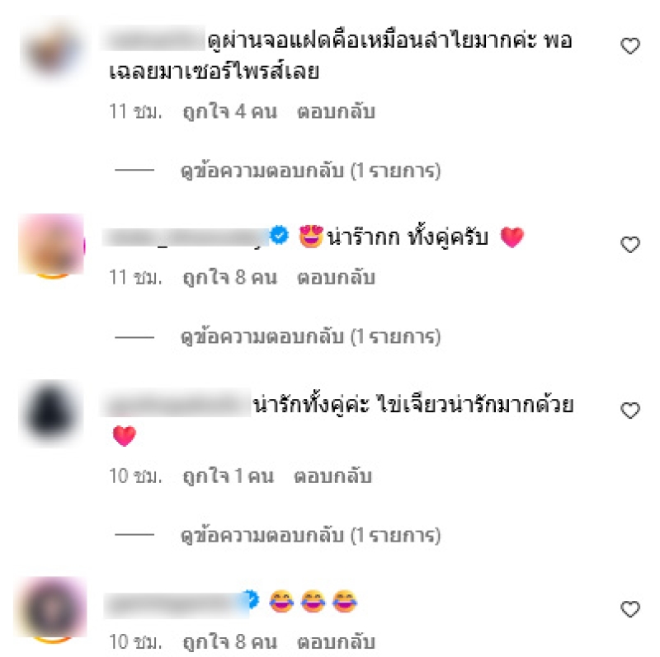Reply to the ไข่เจียวน่ารักมากด้วย comment
The image size is (660, 657).
332,476
